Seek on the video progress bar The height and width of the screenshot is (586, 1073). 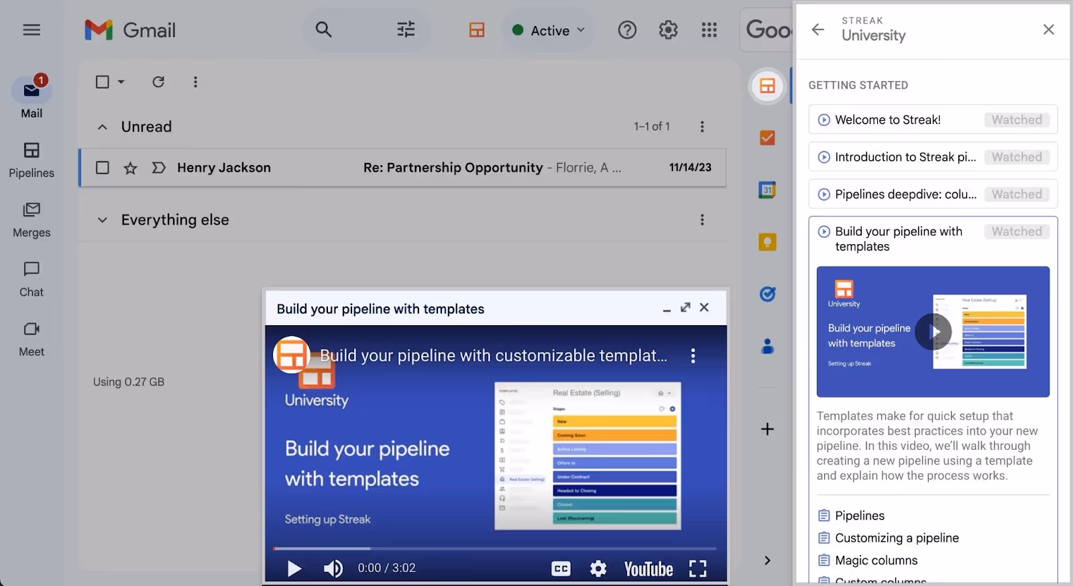(x=494, y=548)
